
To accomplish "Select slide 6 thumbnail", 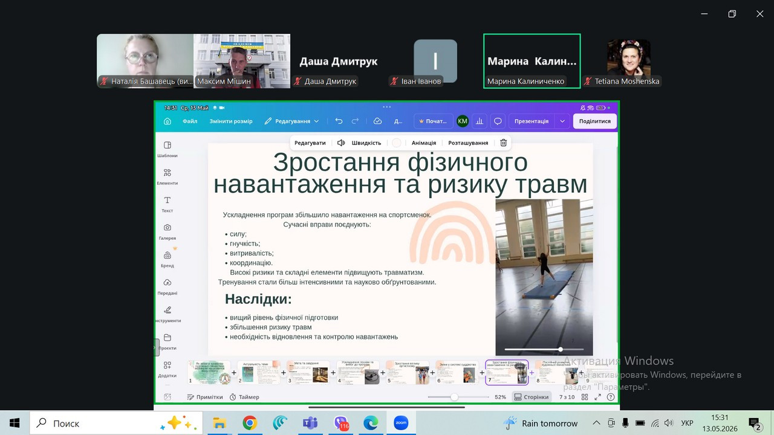I will point(457,372).
